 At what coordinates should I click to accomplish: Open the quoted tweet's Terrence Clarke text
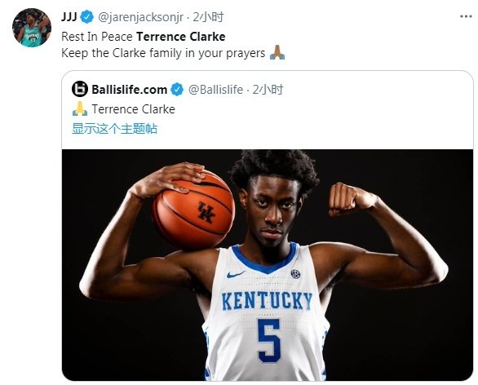pyautogui.click(x=134, y=109)
